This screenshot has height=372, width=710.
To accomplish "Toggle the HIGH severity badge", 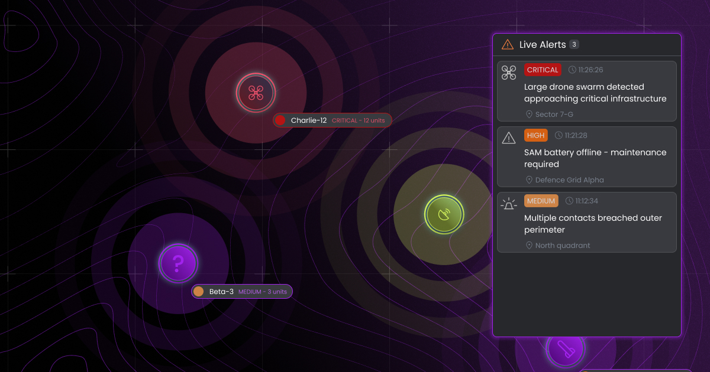I will (x=536, y=135).
